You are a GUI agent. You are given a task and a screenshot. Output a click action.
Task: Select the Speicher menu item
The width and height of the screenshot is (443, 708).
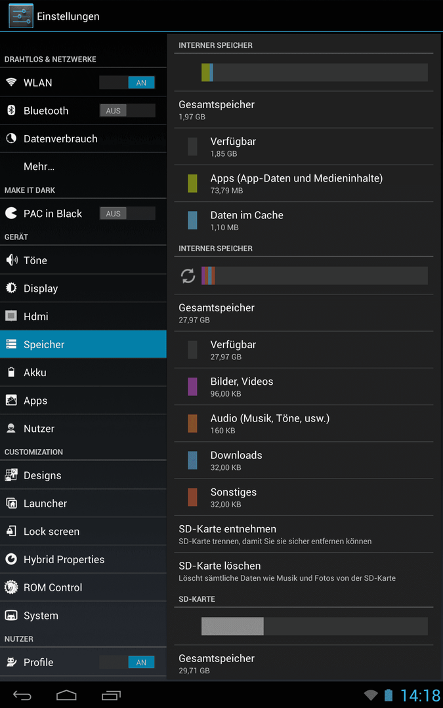tap(83, 344)
